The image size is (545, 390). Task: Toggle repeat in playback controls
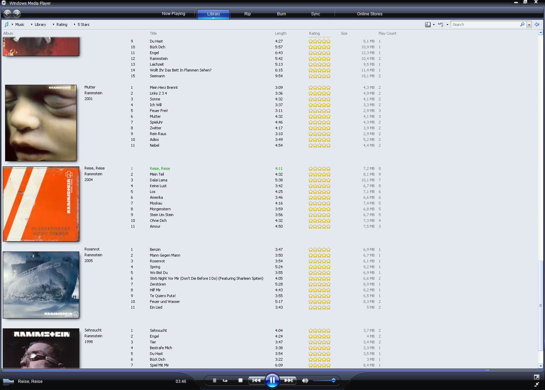point(225,380)
